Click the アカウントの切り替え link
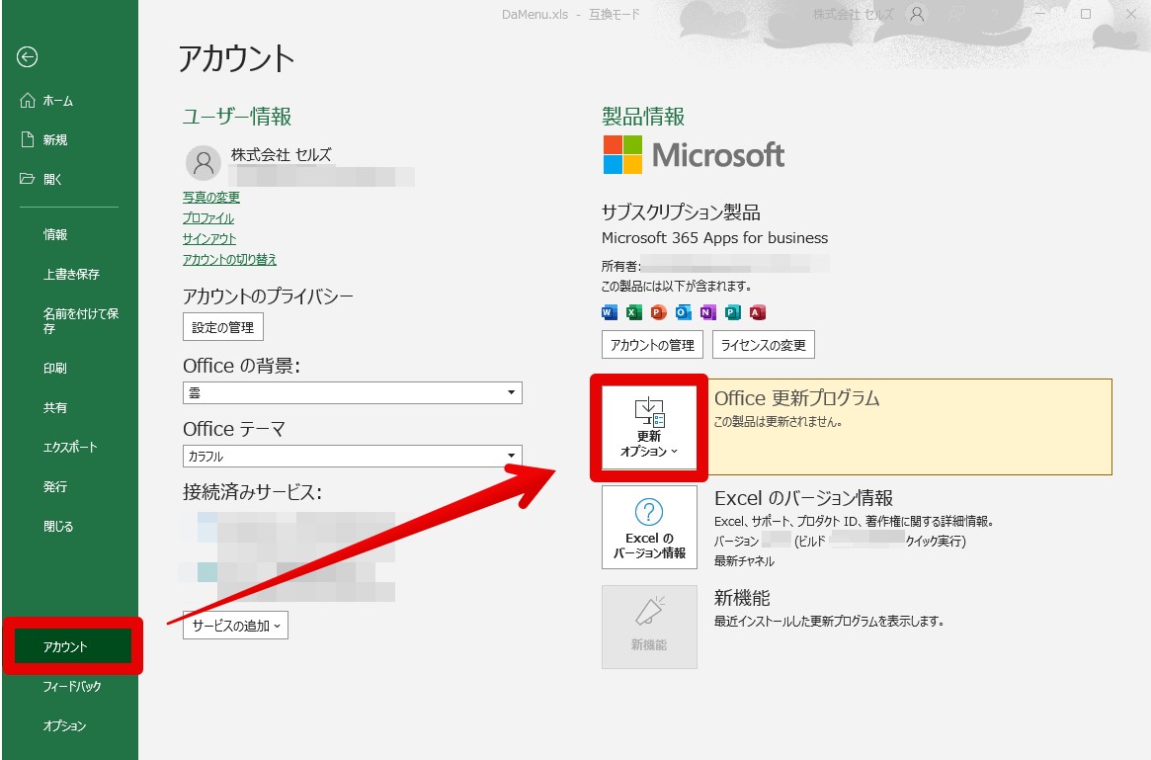Image resolution: width=1151 pixels, height=760 pixels. click(x=230, y=259)
